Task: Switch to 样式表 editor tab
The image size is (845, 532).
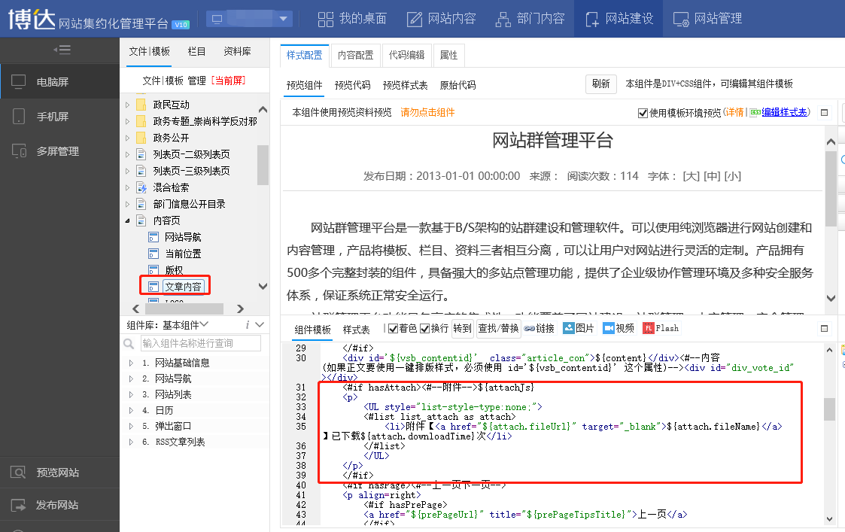Action: (356, 330)
